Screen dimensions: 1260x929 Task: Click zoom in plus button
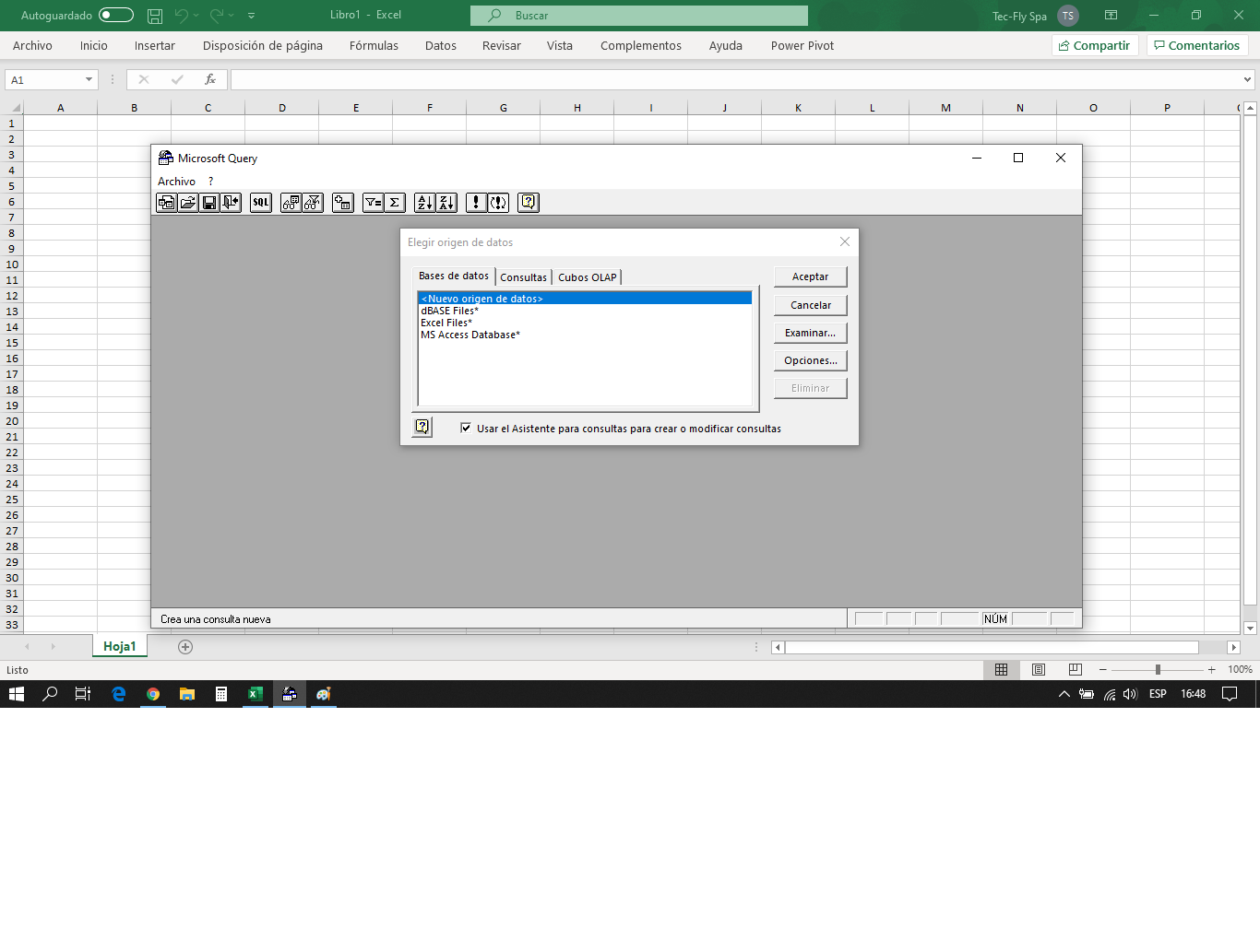click(1211, 670)
